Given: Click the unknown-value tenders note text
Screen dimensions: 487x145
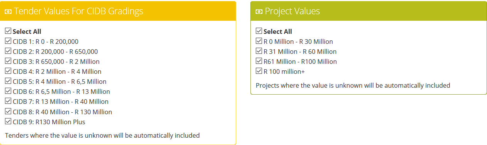Looking at the screenshot, I should pyautogui.click(x=102, y=135).
